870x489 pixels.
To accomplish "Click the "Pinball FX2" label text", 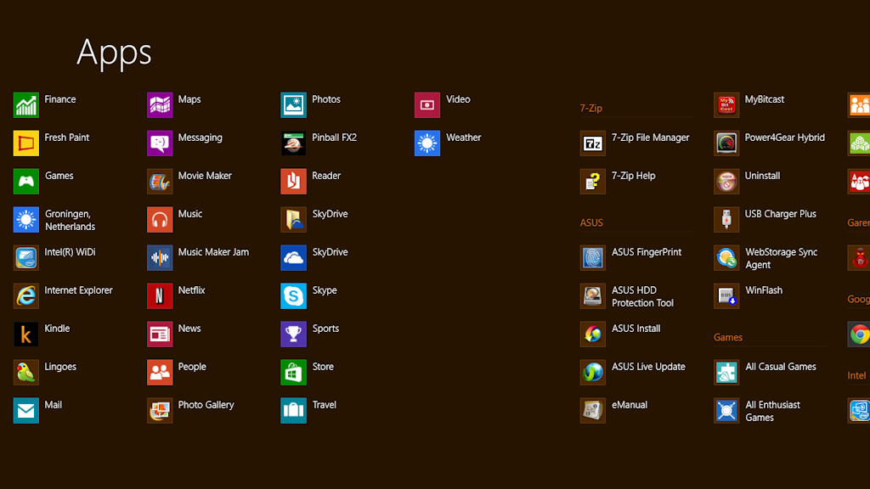I will pos(334,138).
